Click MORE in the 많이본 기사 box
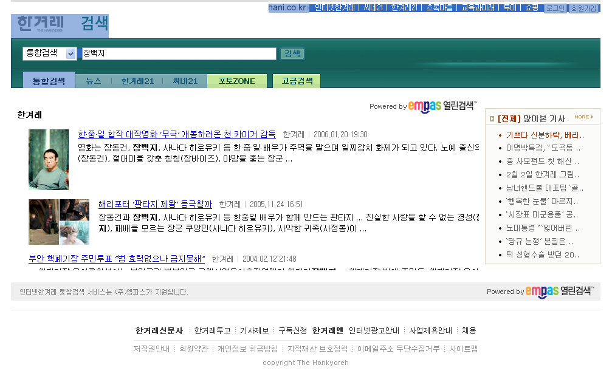612x382 pixels. point(583,117)
